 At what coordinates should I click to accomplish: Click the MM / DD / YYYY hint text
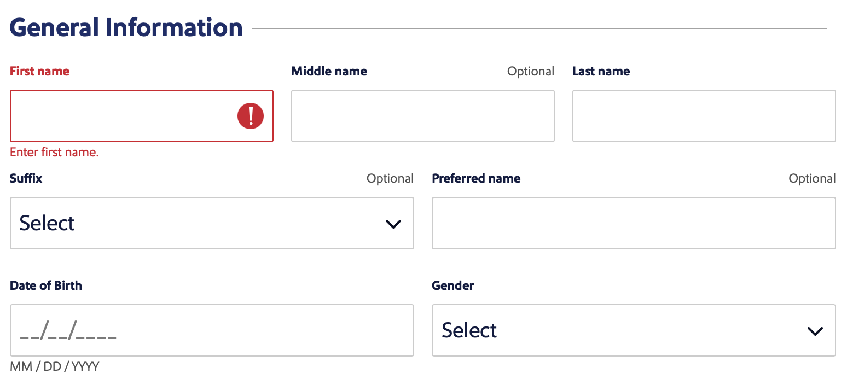pos(55,366)
